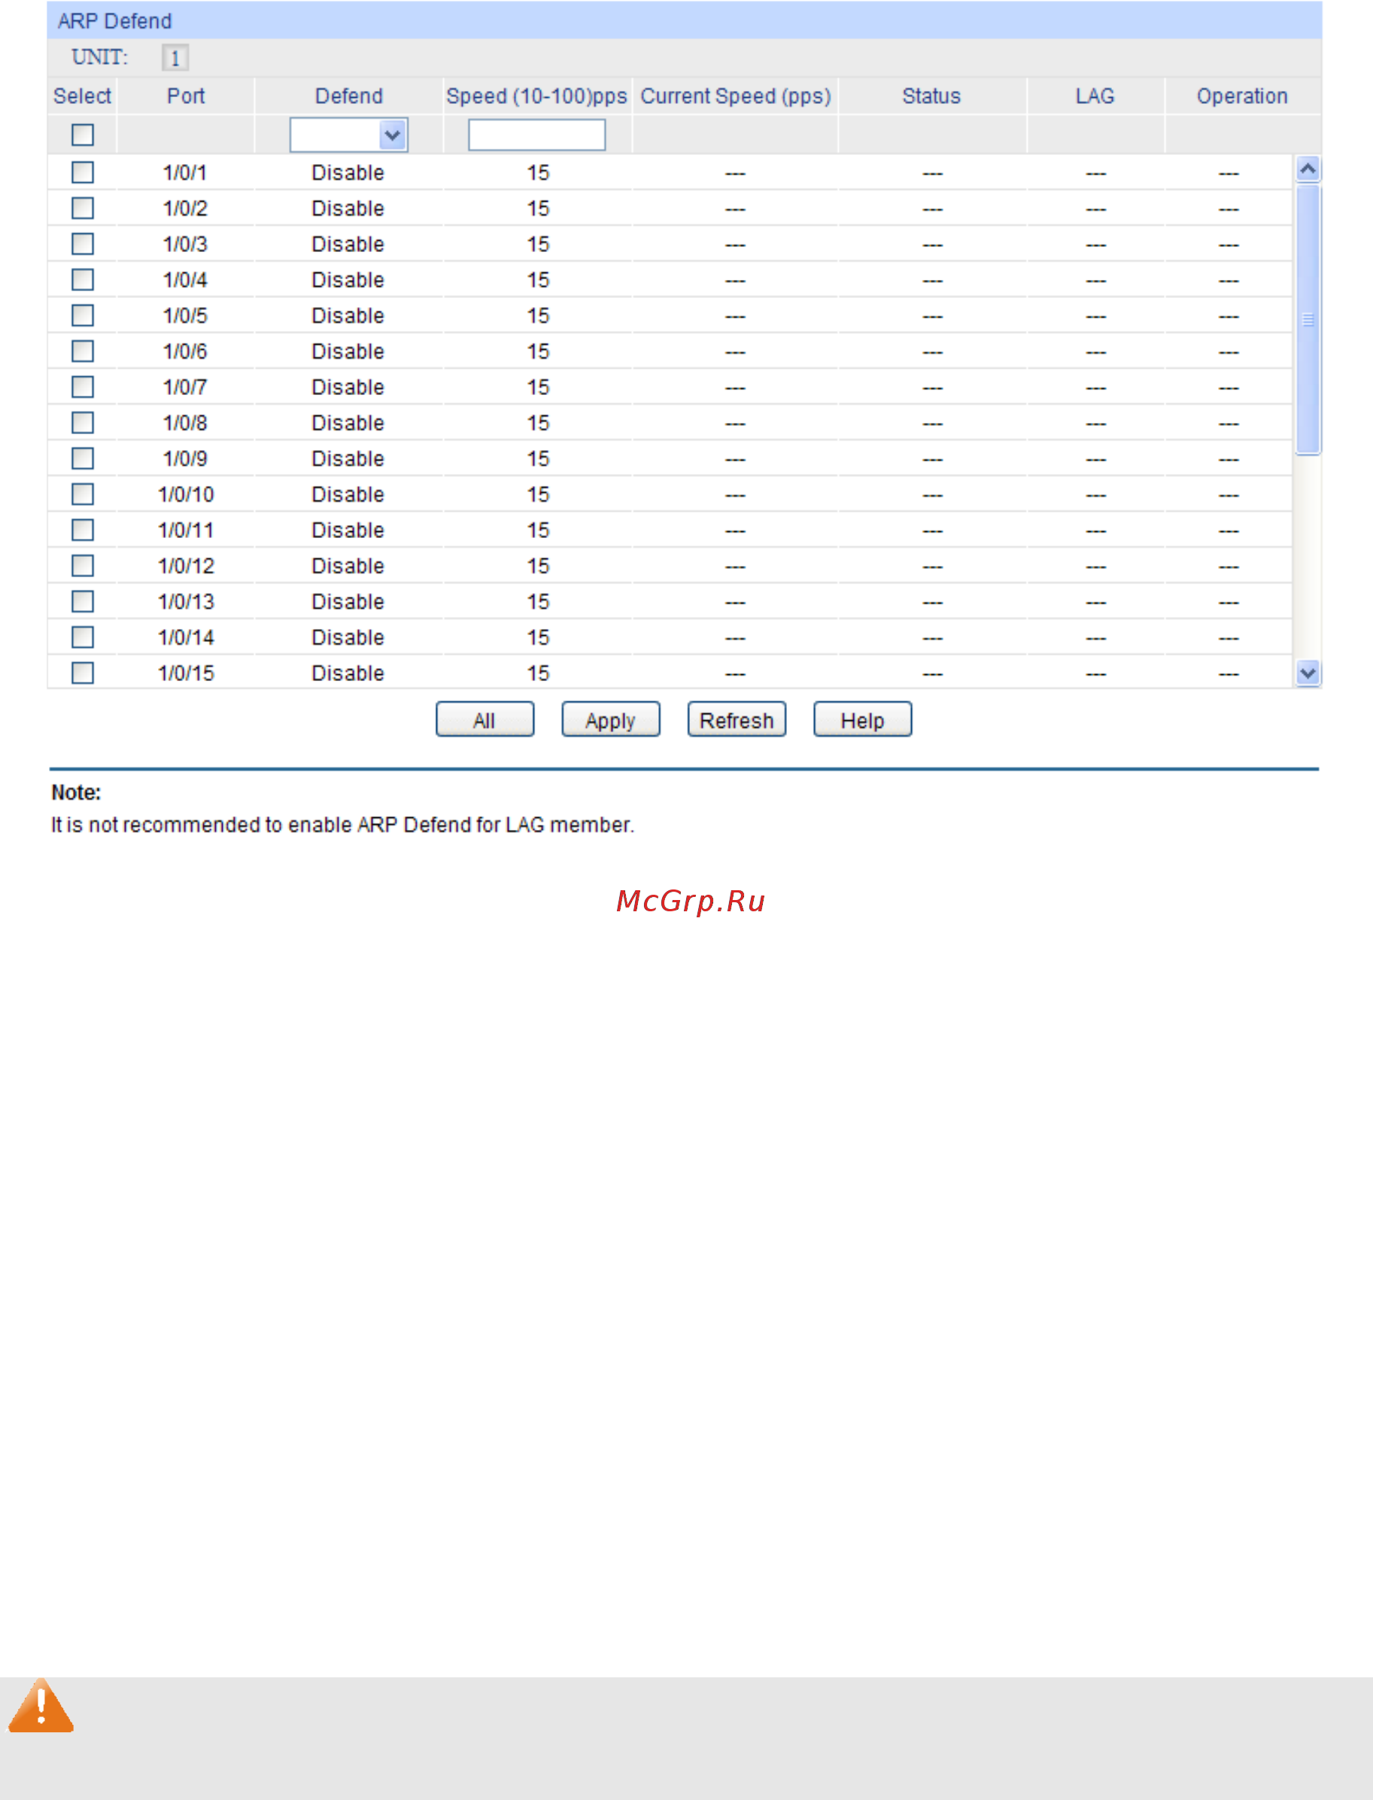This screenshot has height=1800, width=1373.
Task: Select port 1/0/9 checkbox
Action: coord(83,458)
